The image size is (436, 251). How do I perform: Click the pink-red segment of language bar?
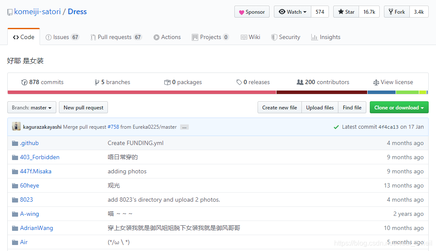(142, 92)
